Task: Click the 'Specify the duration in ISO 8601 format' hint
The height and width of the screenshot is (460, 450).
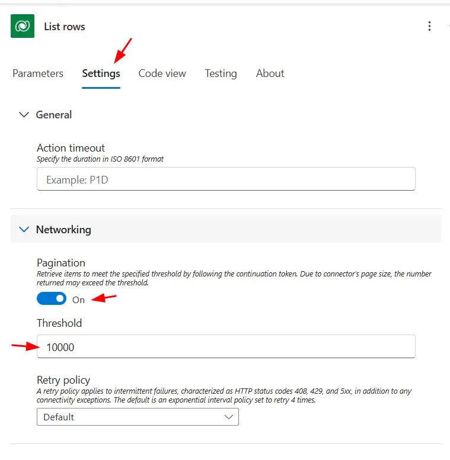Action: pos(100,159)
